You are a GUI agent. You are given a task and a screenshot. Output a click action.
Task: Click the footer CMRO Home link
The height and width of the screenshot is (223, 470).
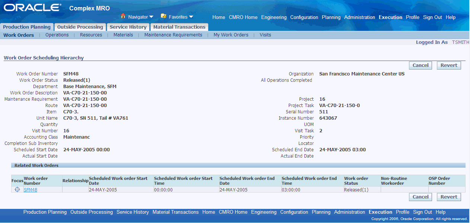(x=233, y=212)
